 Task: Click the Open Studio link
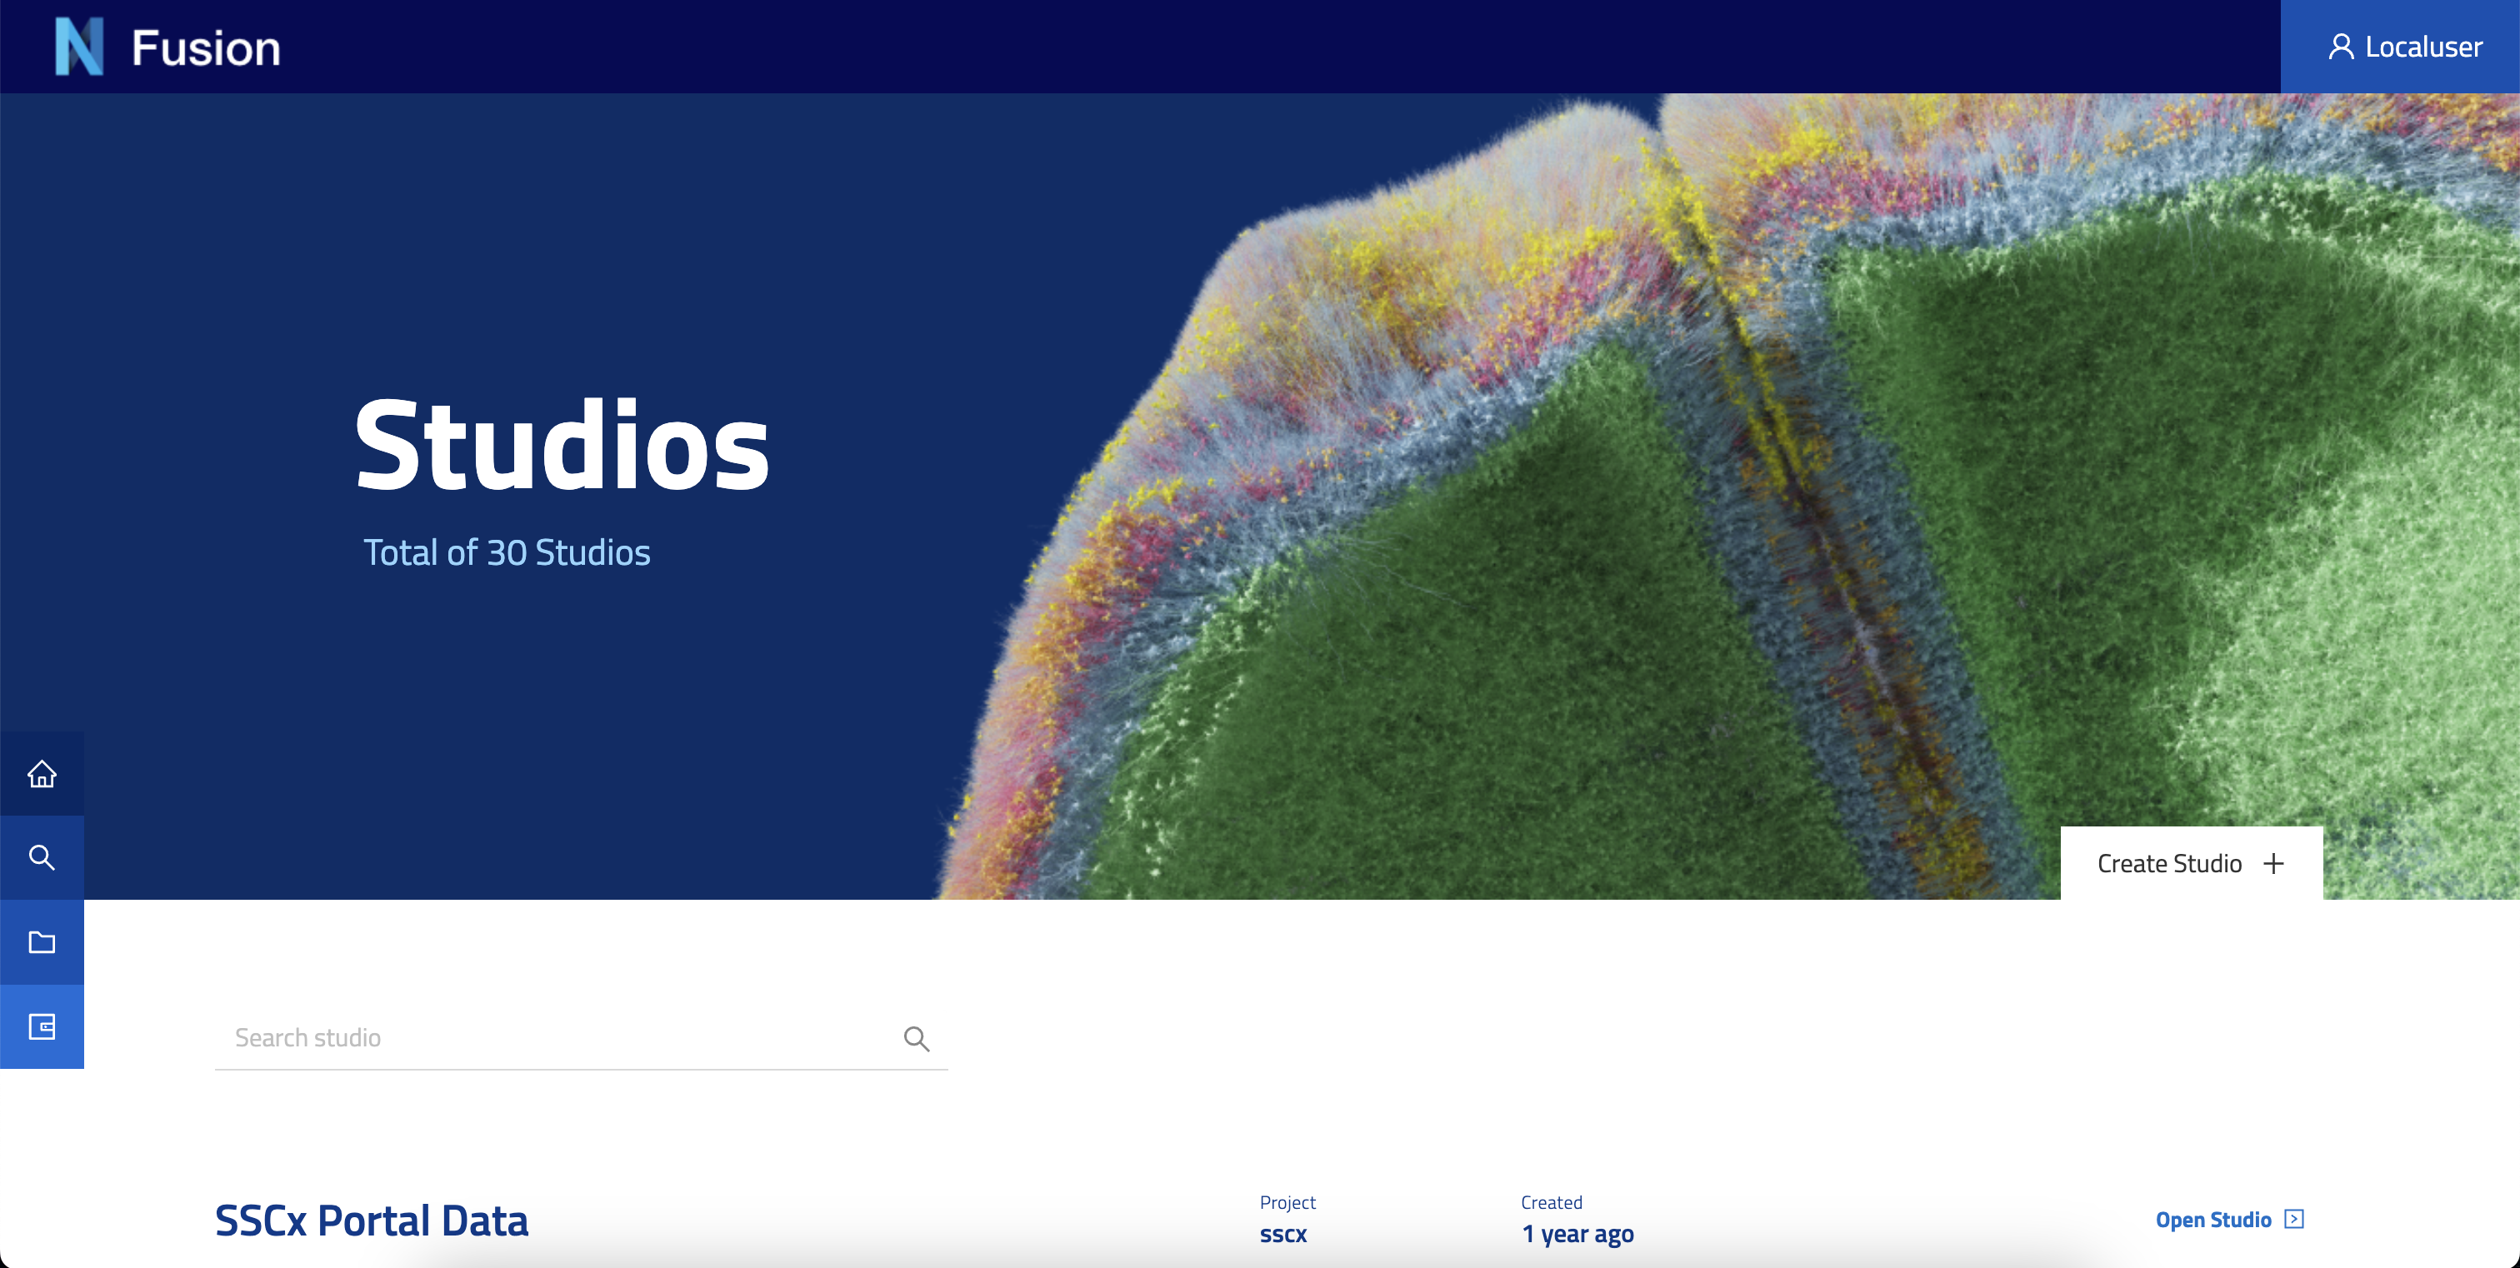coord(2212,1220)
